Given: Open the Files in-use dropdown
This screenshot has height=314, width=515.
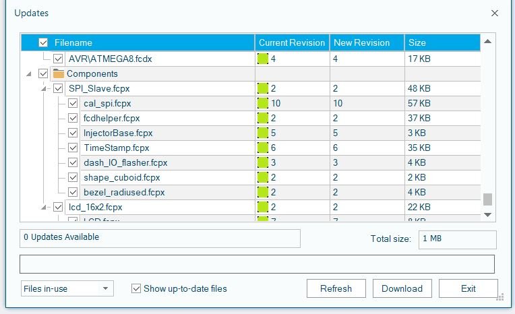Looking at the screenshot, I should click(67, 288).
